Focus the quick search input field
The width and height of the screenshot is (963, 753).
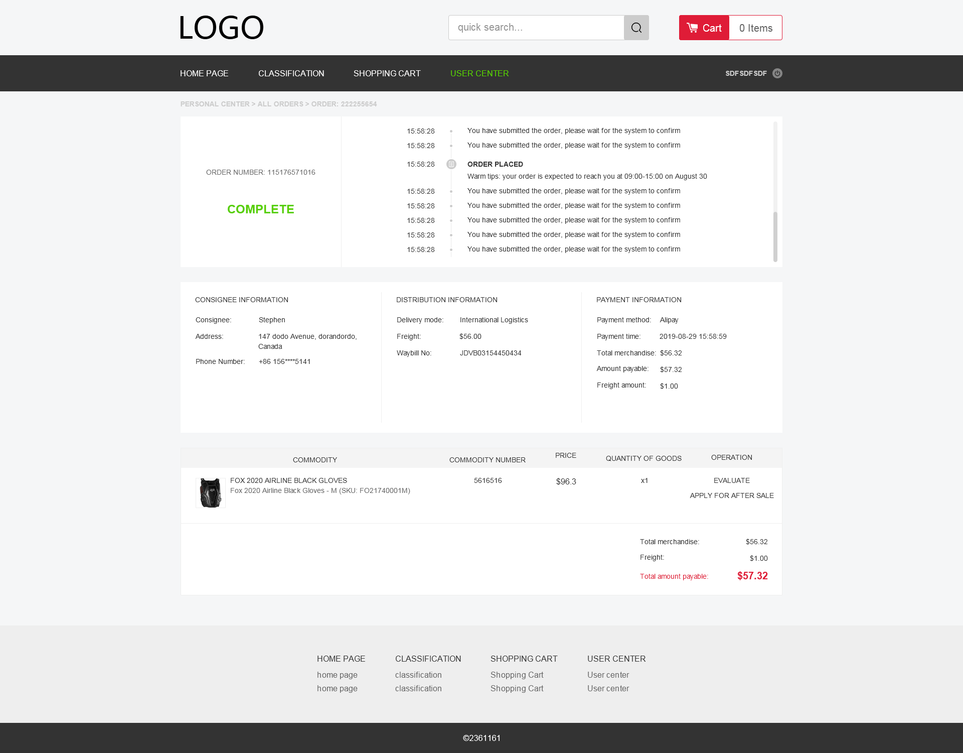click(536, 28)
